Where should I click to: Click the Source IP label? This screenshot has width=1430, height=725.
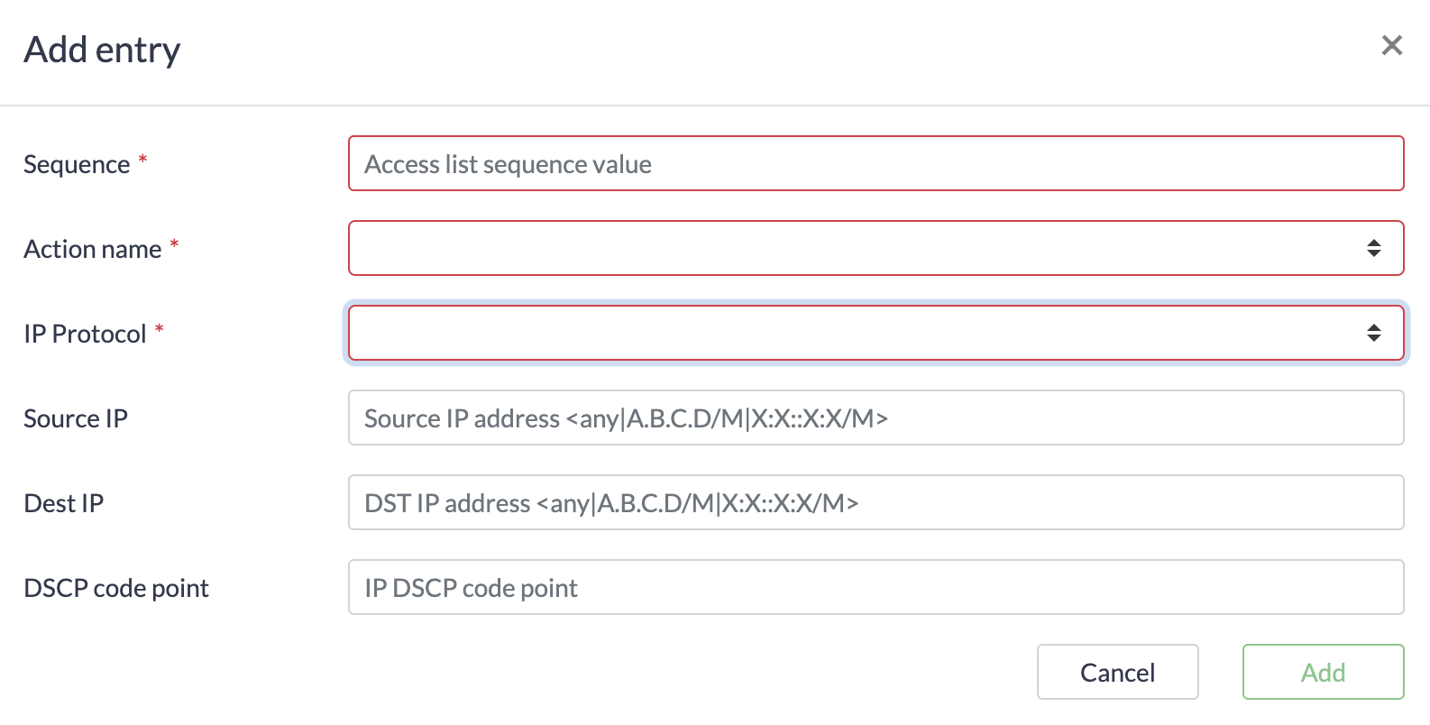point(76,418)
